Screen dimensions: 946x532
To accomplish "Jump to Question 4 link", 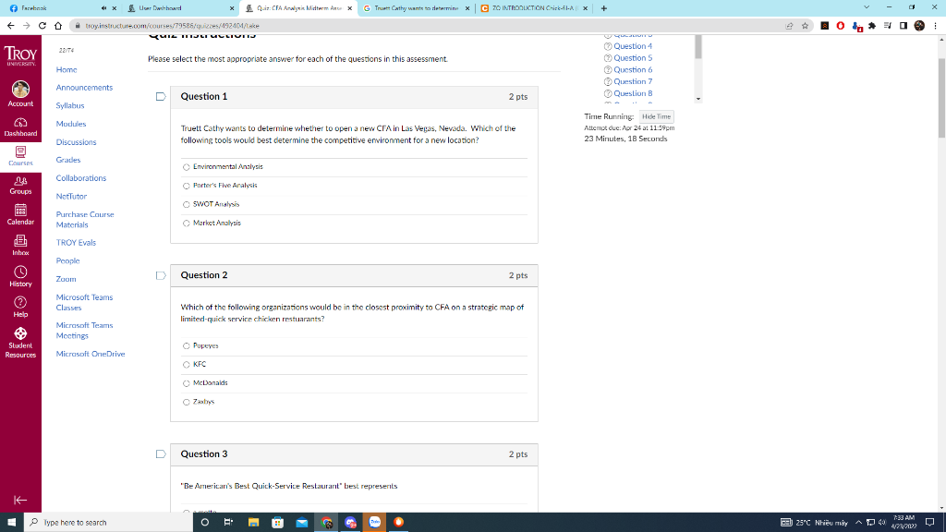I will coord(633,46).
